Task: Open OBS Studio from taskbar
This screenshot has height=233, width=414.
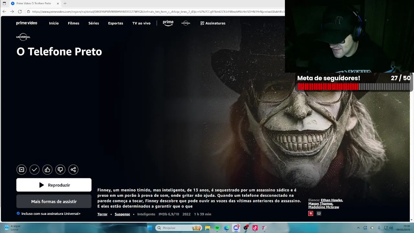Action: click(246, 228)
